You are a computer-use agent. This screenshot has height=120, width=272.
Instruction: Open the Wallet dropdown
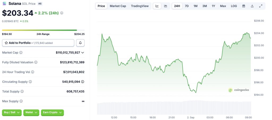point(31,112)
